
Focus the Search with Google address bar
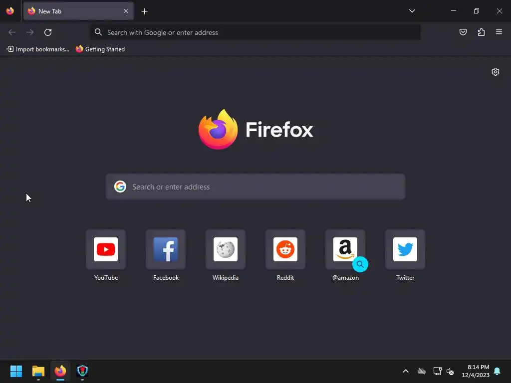(255, 32)
